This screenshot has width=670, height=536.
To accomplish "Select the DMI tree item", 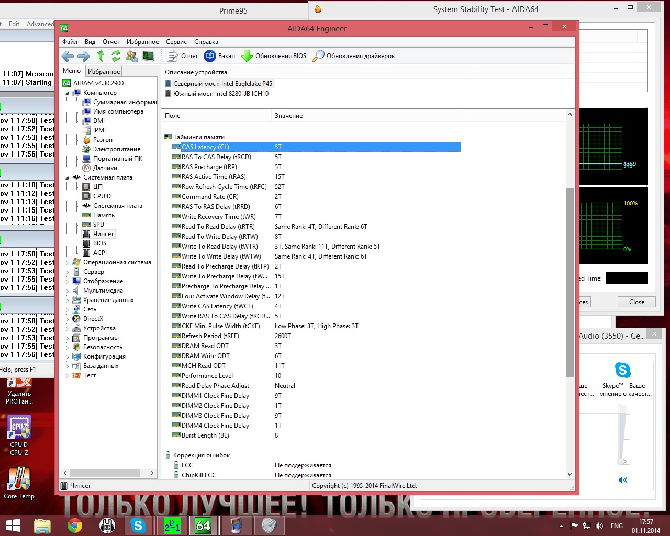I will tap(99, 121).
